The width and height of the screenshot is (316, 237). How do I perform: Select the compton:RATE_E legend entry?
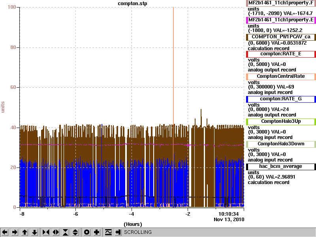coord(281,54)
